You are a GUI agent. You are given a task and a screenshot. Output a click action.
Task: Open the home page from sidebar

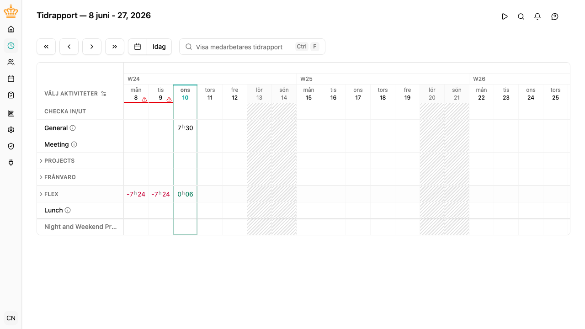tap(11, 29)
